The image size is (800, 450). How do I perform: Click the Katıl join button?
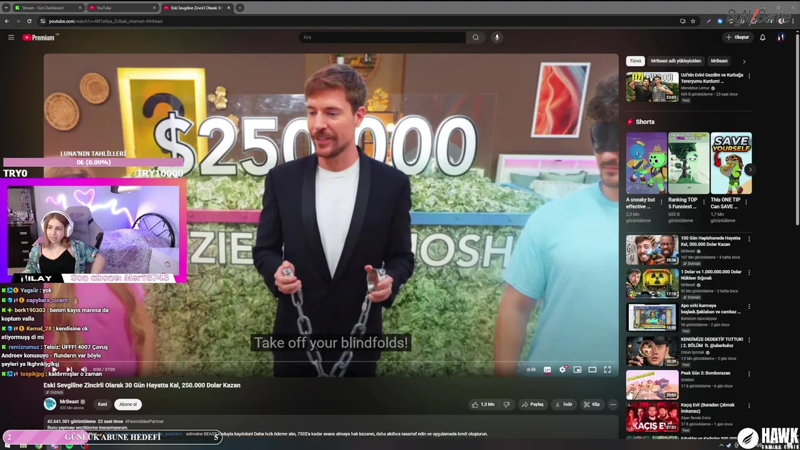point(102,404)
